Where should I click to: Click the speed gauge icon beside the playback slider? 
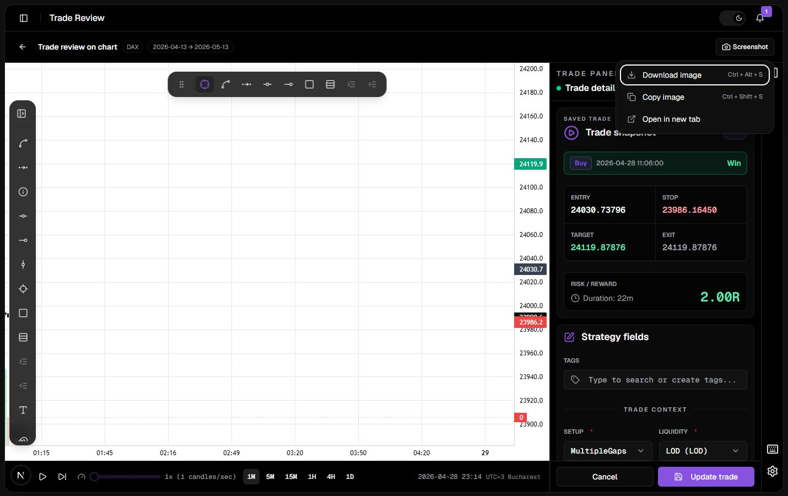click(82, 477)
